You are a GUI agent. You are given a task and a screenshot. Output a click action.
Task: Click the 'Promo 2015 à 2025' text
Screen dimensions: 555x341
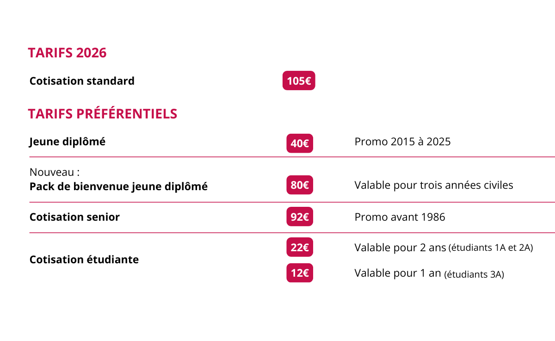(x=402, y=142)
